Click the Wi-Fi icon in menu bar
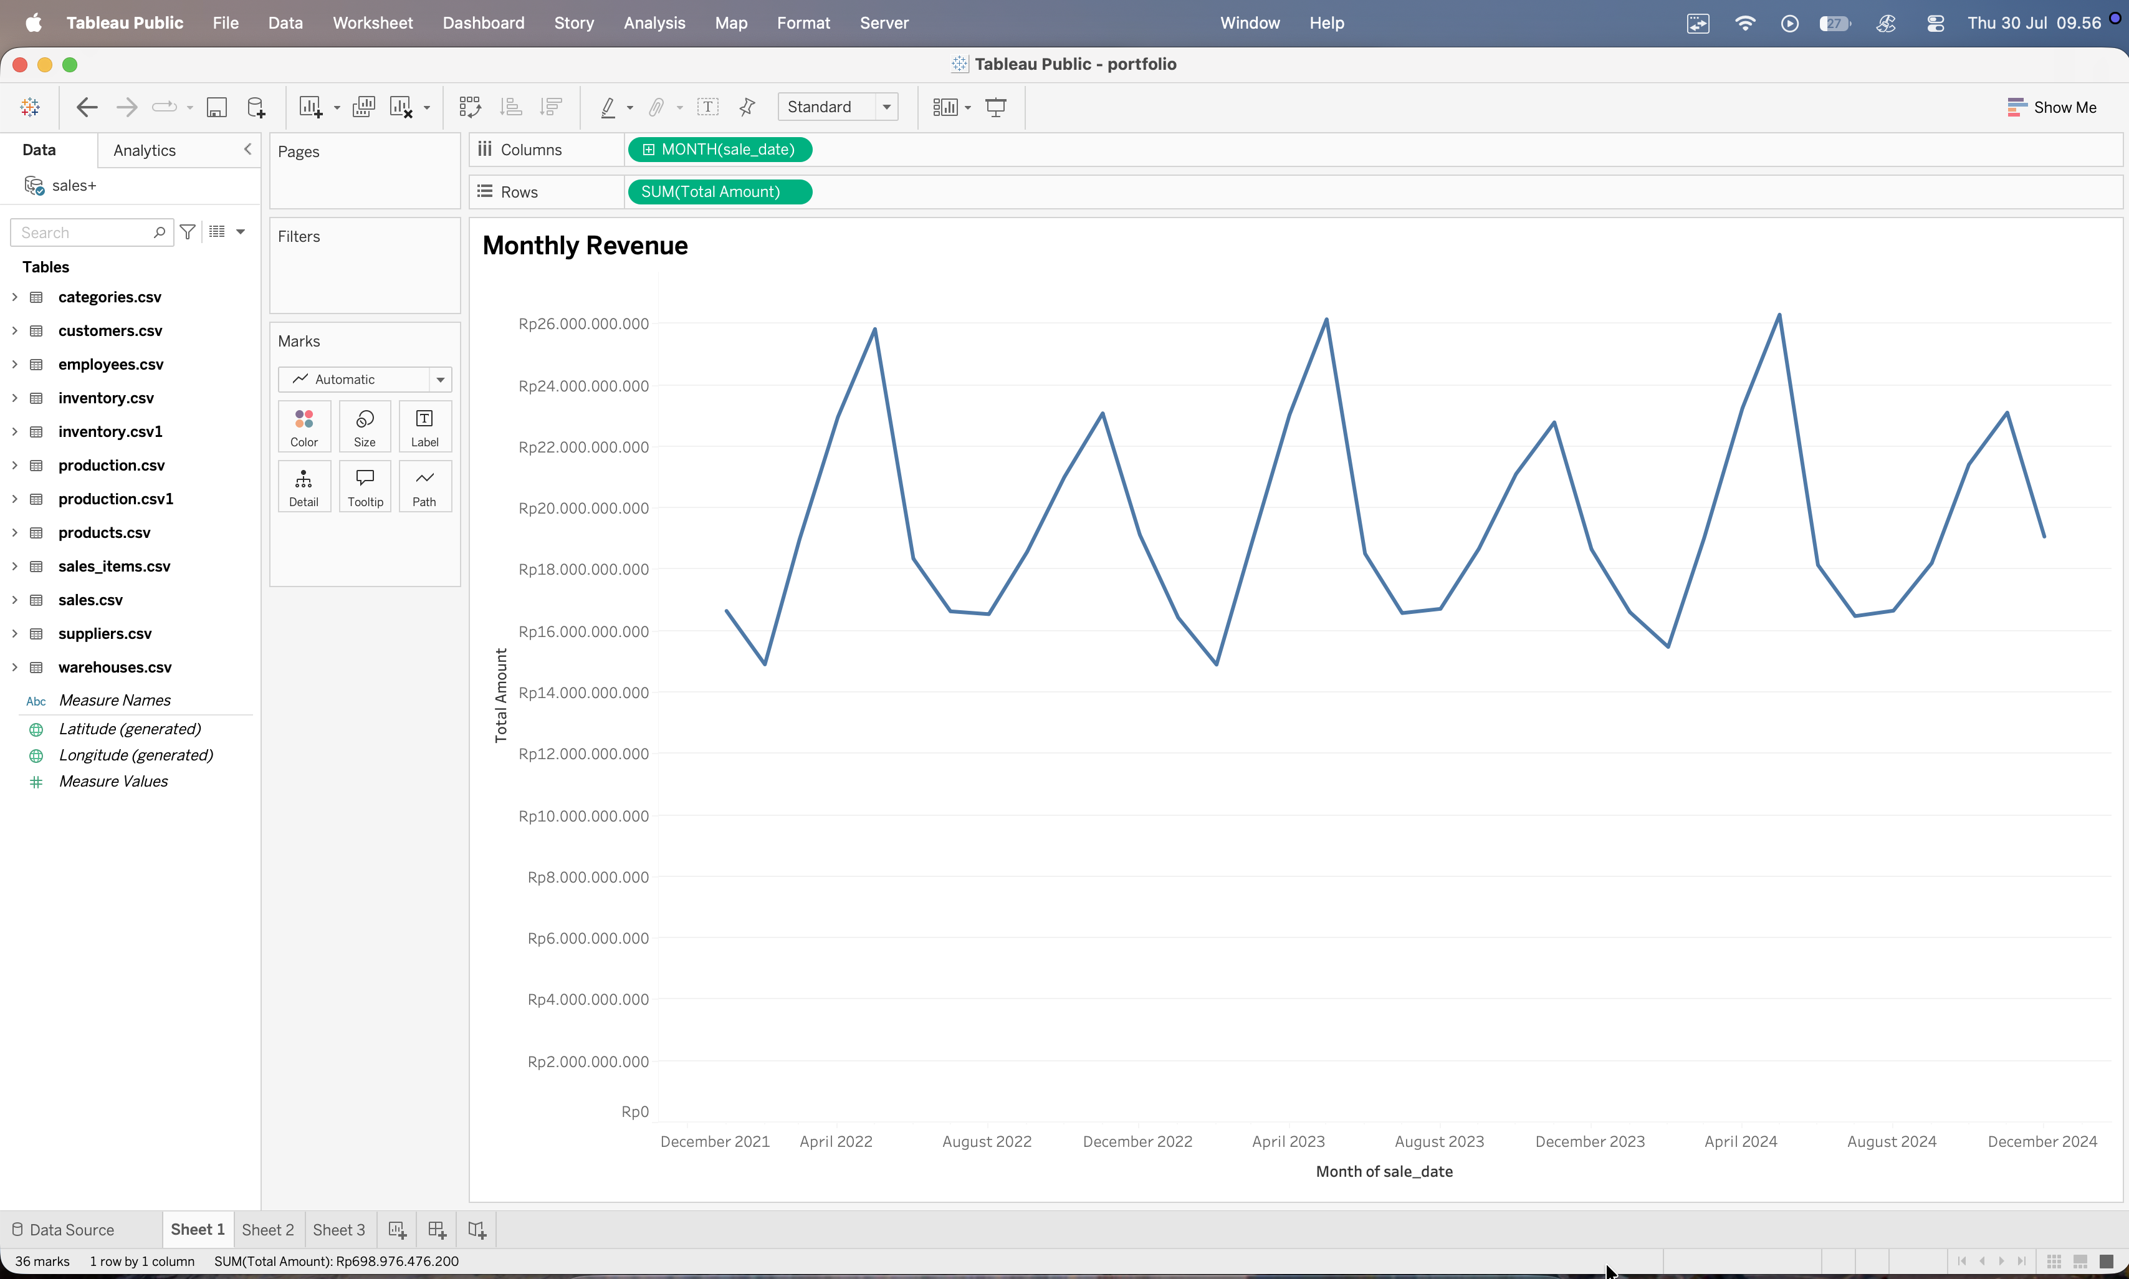The image size is (2129, 1279). (1744, 23)
